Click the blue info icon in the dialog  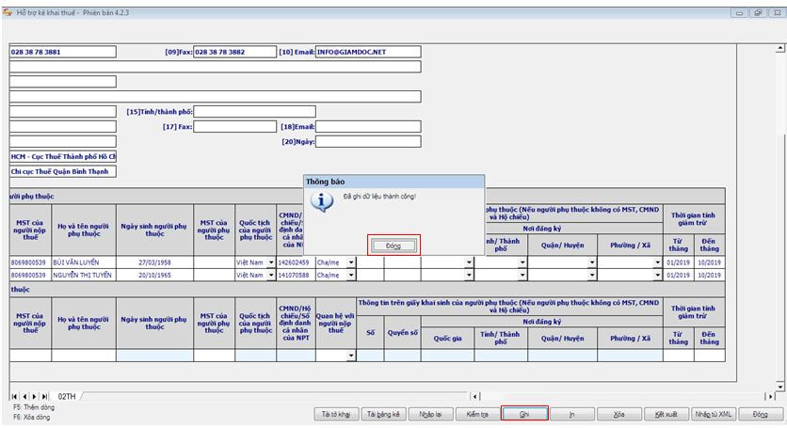coord(322,200)
